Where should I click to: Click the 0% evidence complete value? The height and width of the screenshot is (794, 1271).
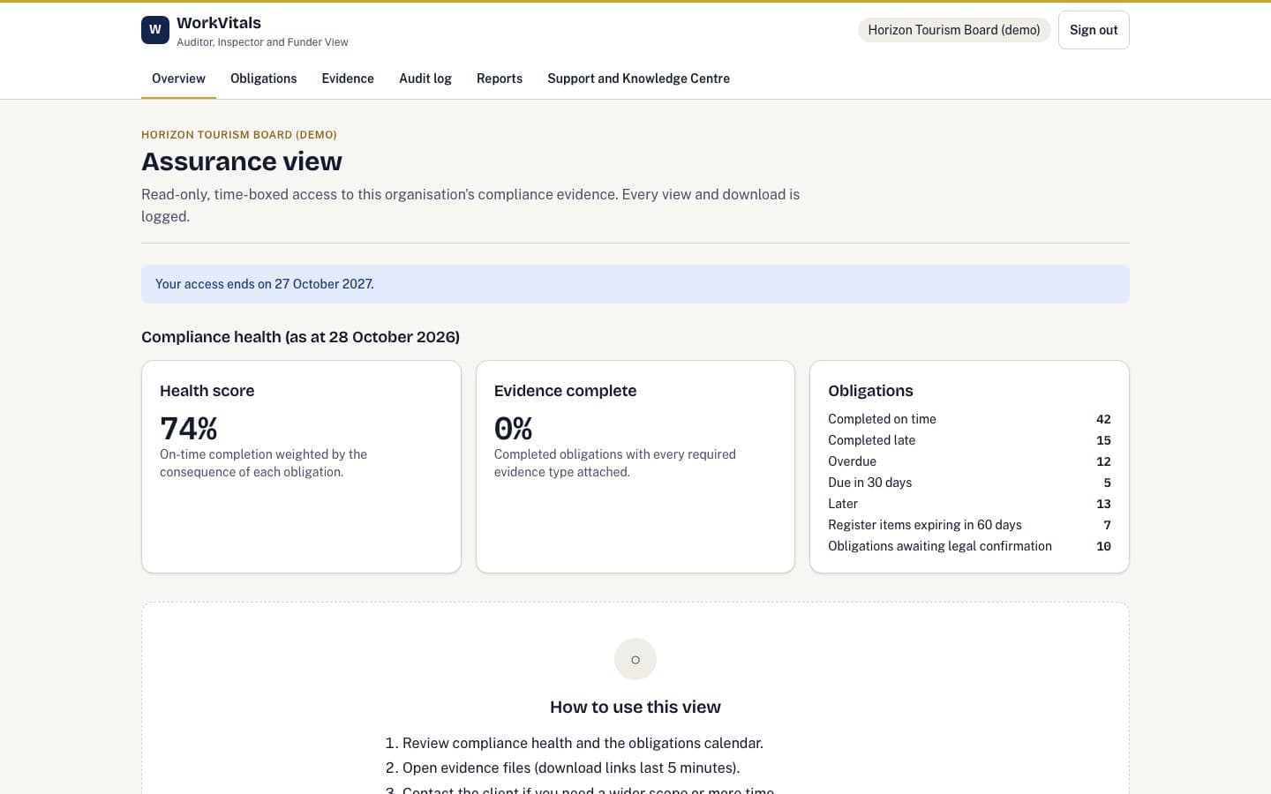(x=514, y=429)
